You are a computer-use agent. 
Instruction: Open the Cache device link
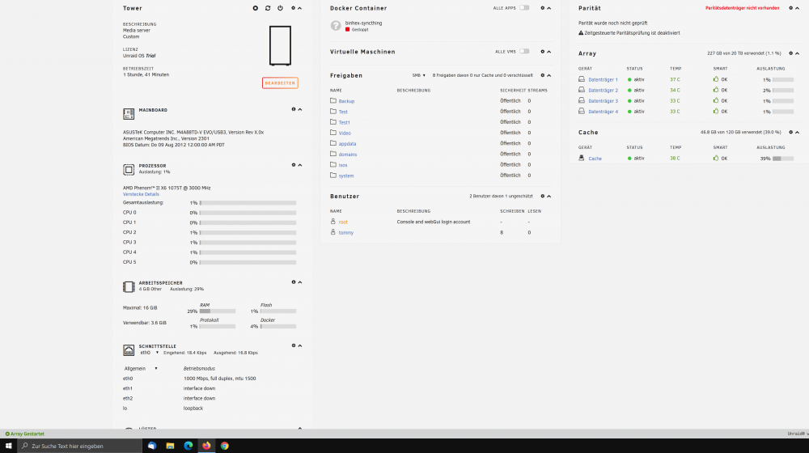[595, 159]
